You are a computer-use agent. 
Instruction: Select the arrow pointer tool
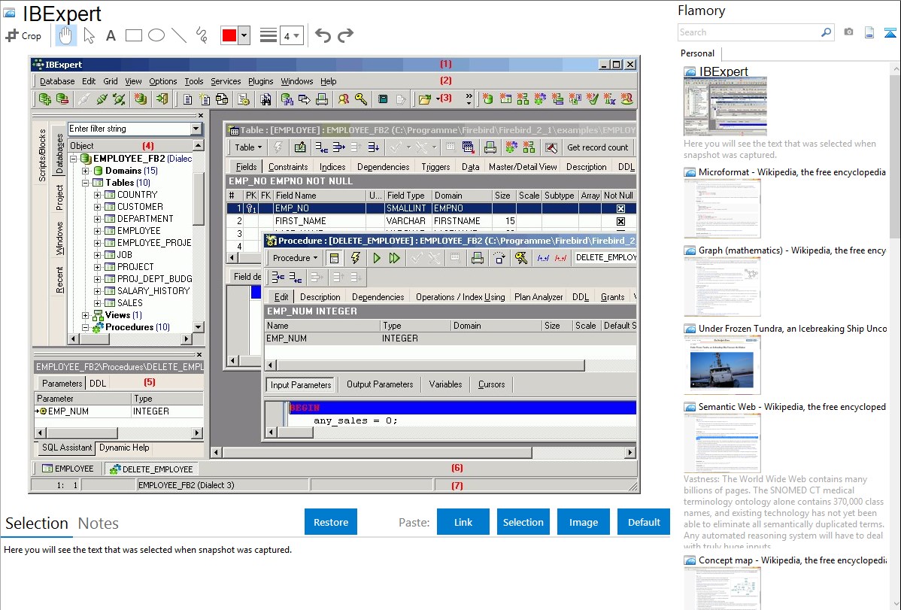[x=89, y=35]
